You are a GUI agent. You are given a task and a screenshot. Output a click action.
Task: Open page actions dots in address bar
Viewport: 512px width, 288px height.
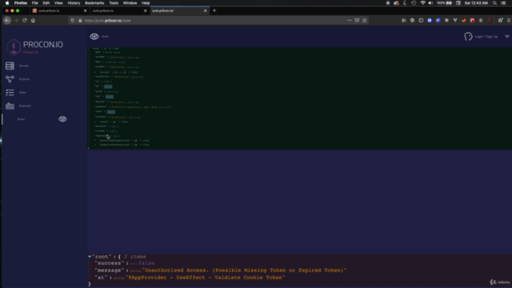click(x=350, y=20)
